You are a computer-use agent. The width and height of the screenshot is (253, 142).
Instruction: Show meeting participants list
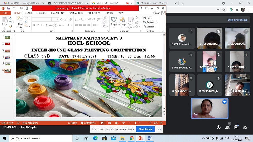[227, 127]
